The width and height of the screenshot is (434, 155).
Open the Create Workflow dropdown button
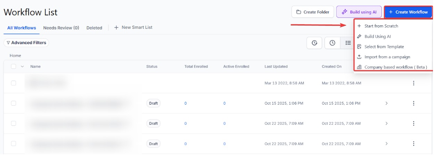(408, 12)
